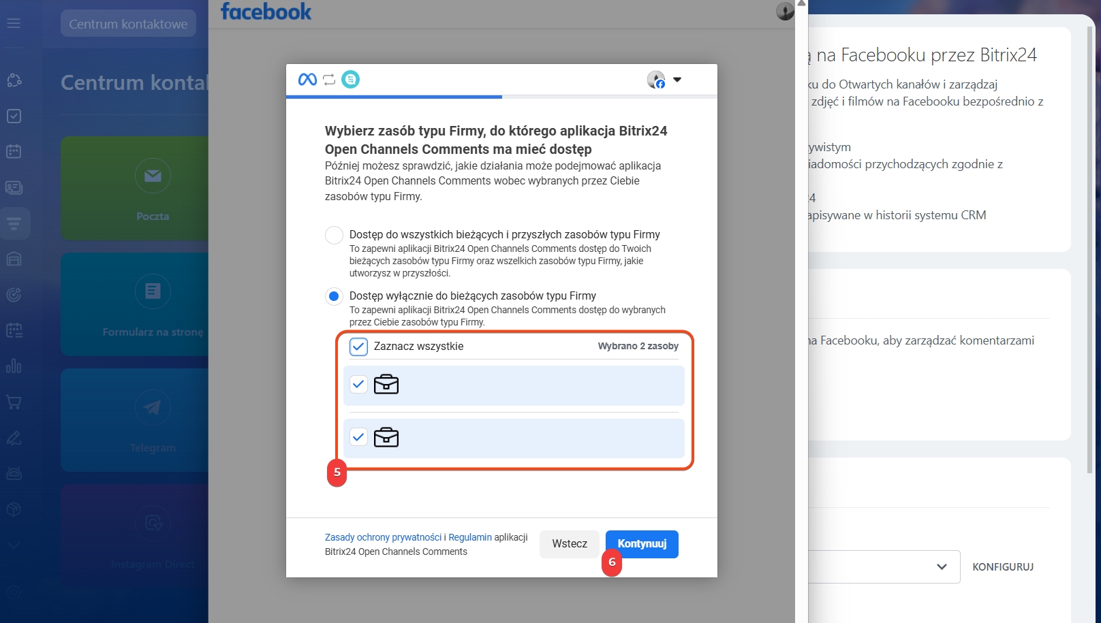Uncheck the first business asset checkbox
This screenshot has width=1101, height=623.
pyautogui.click(x=358, y=385)
